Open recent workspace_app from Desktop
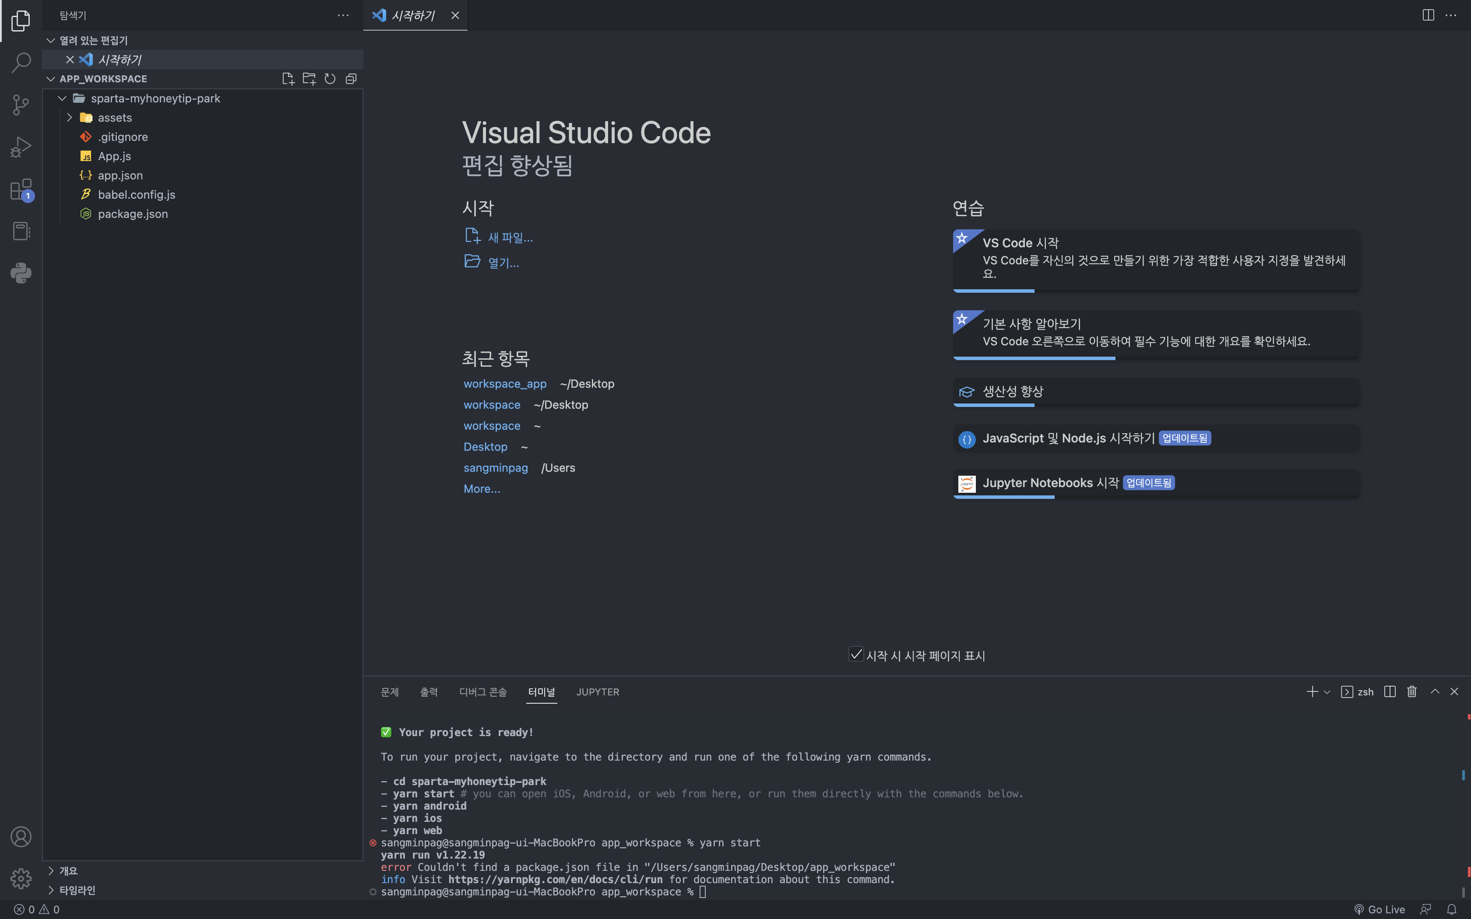Image resolution: width=1471 pixels, height=919 pixels. pos(505,383)
